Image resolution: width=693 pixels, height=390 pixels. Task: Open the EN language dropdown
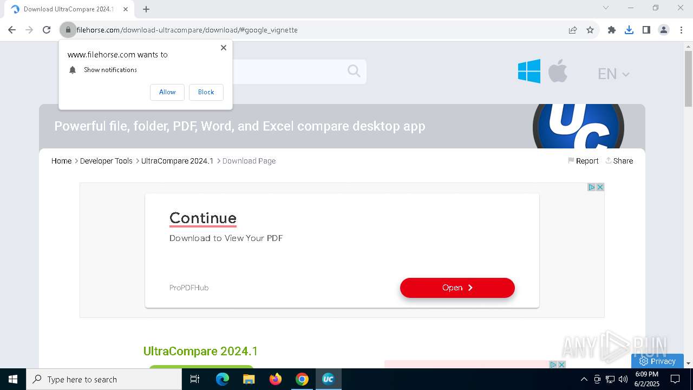[613, 74]
